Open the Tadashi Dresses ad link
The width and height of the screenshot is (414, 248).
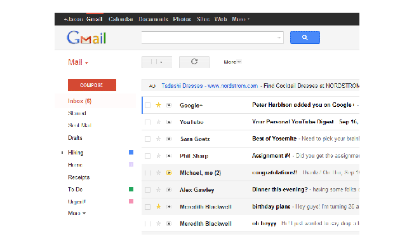click(x=210, y=86)
